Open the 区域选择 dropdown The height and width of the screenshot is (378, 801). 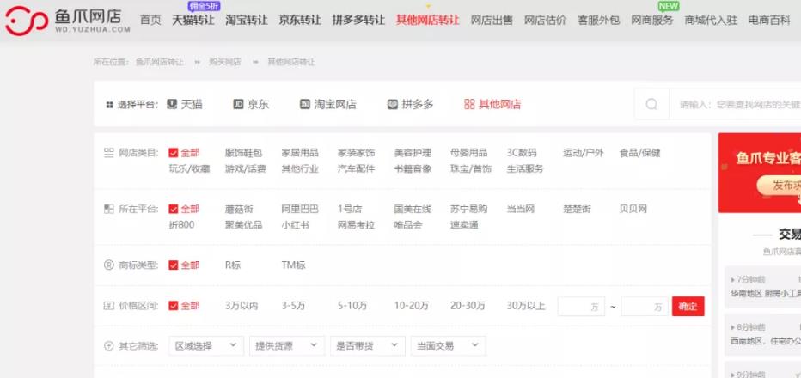[x=206, y=346]
